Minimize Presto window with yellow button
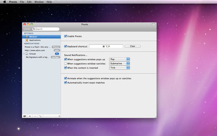 click(28, 24)
